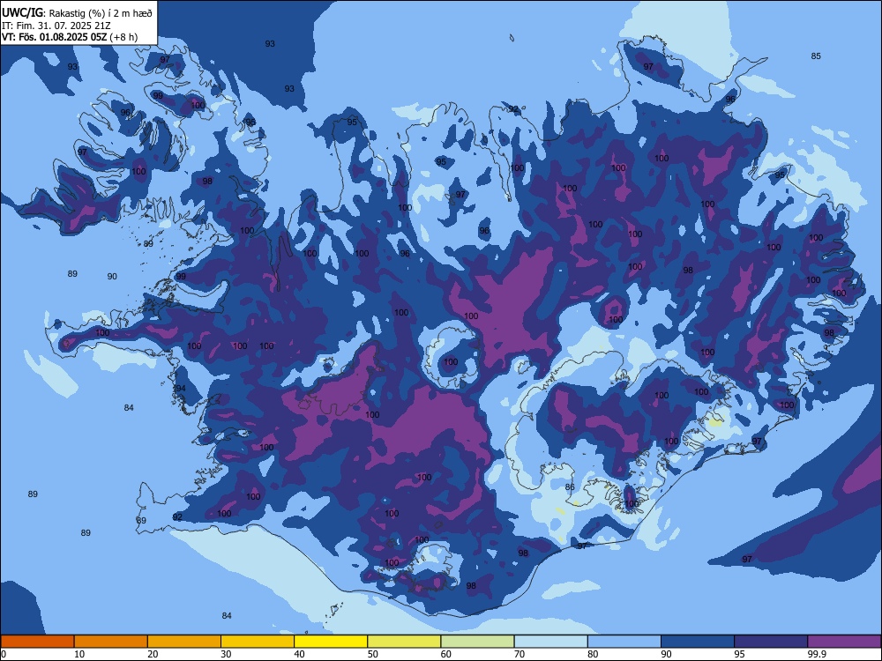The image size is (882, 661).
Task: Click the '30' legend scale label
Action: point(226,654)
